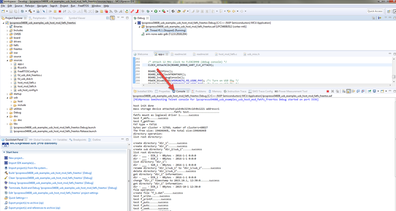Open dropdown arrow next to Build hammer
Screen dimensions: 396x211
coord(34,11)
